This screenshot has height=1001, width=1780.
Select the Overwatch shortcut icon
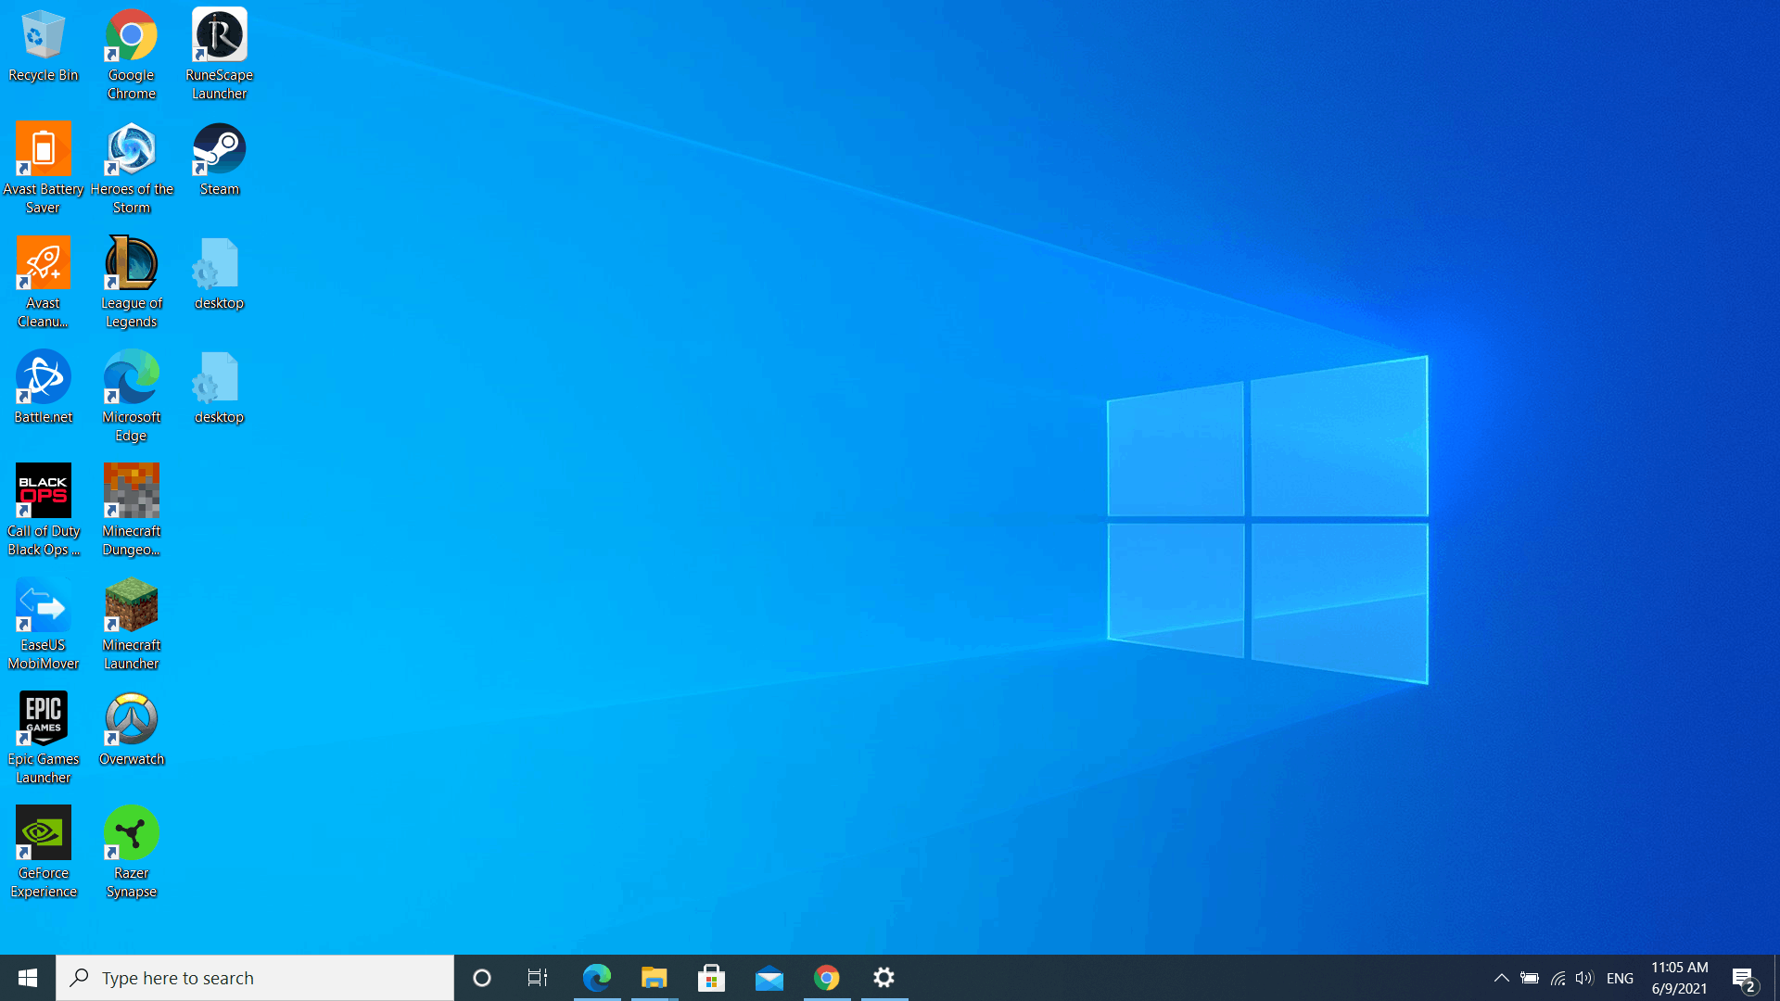[131, 720]
